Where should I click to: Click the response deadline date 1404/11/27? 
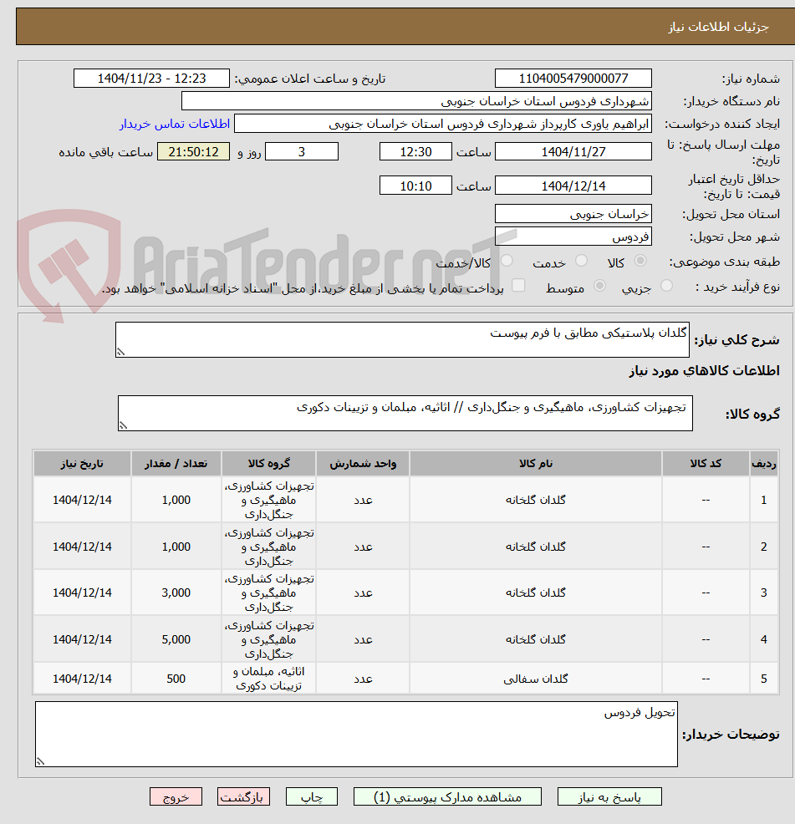tap(573, 152)
